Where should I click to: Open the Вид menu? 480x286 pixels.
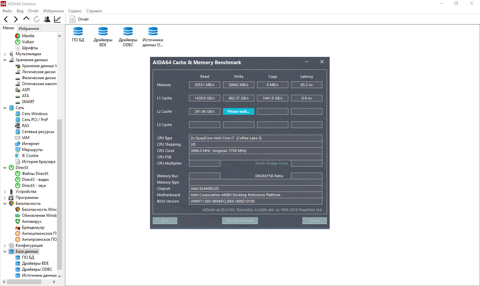coord(20,11)
